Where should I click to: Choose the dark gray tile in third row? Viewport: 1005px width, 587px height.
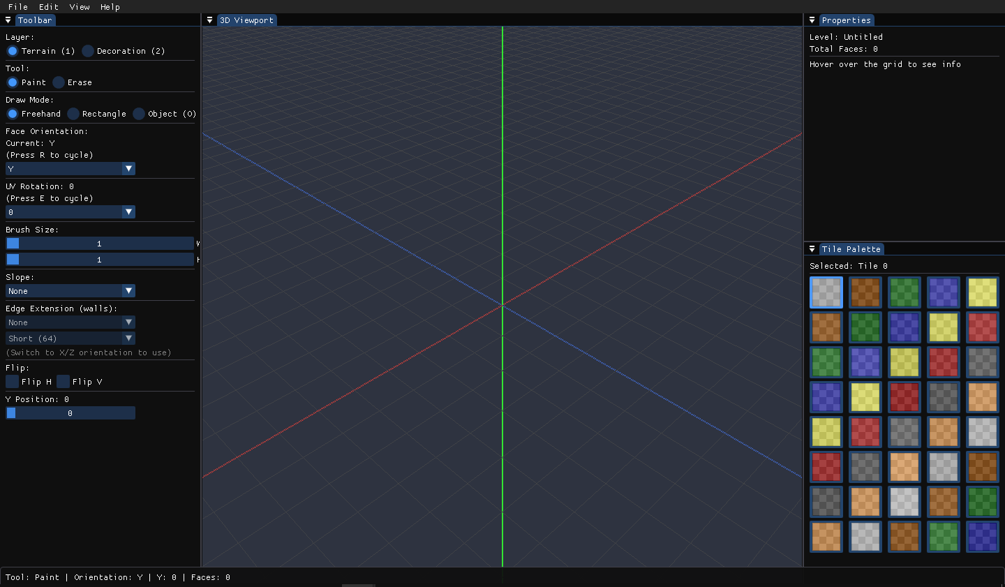pos(983,362)
